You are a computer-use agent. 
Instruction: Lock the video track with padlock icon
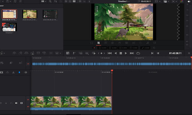(6, 103)
